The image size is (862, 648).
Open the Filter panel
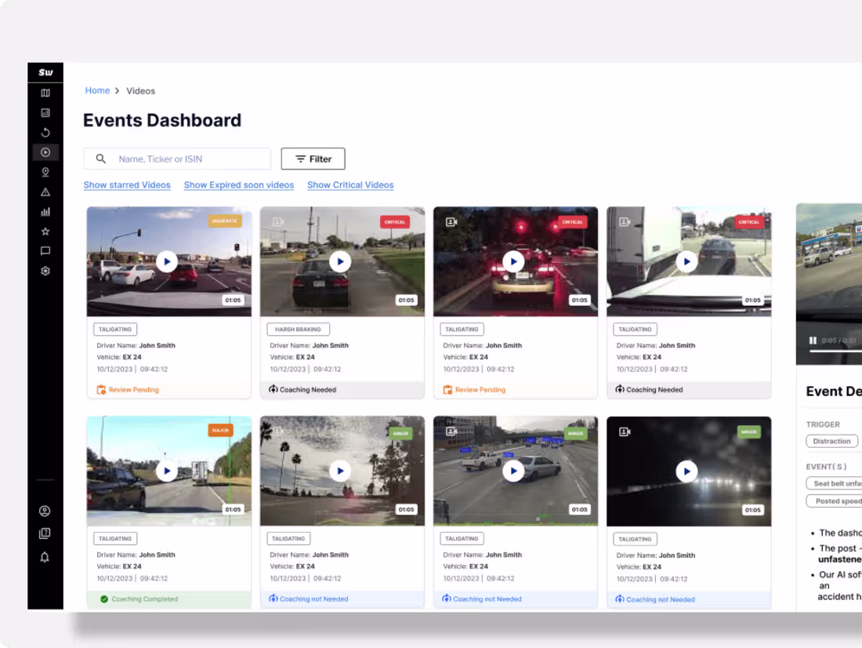(x=313, y=158)
